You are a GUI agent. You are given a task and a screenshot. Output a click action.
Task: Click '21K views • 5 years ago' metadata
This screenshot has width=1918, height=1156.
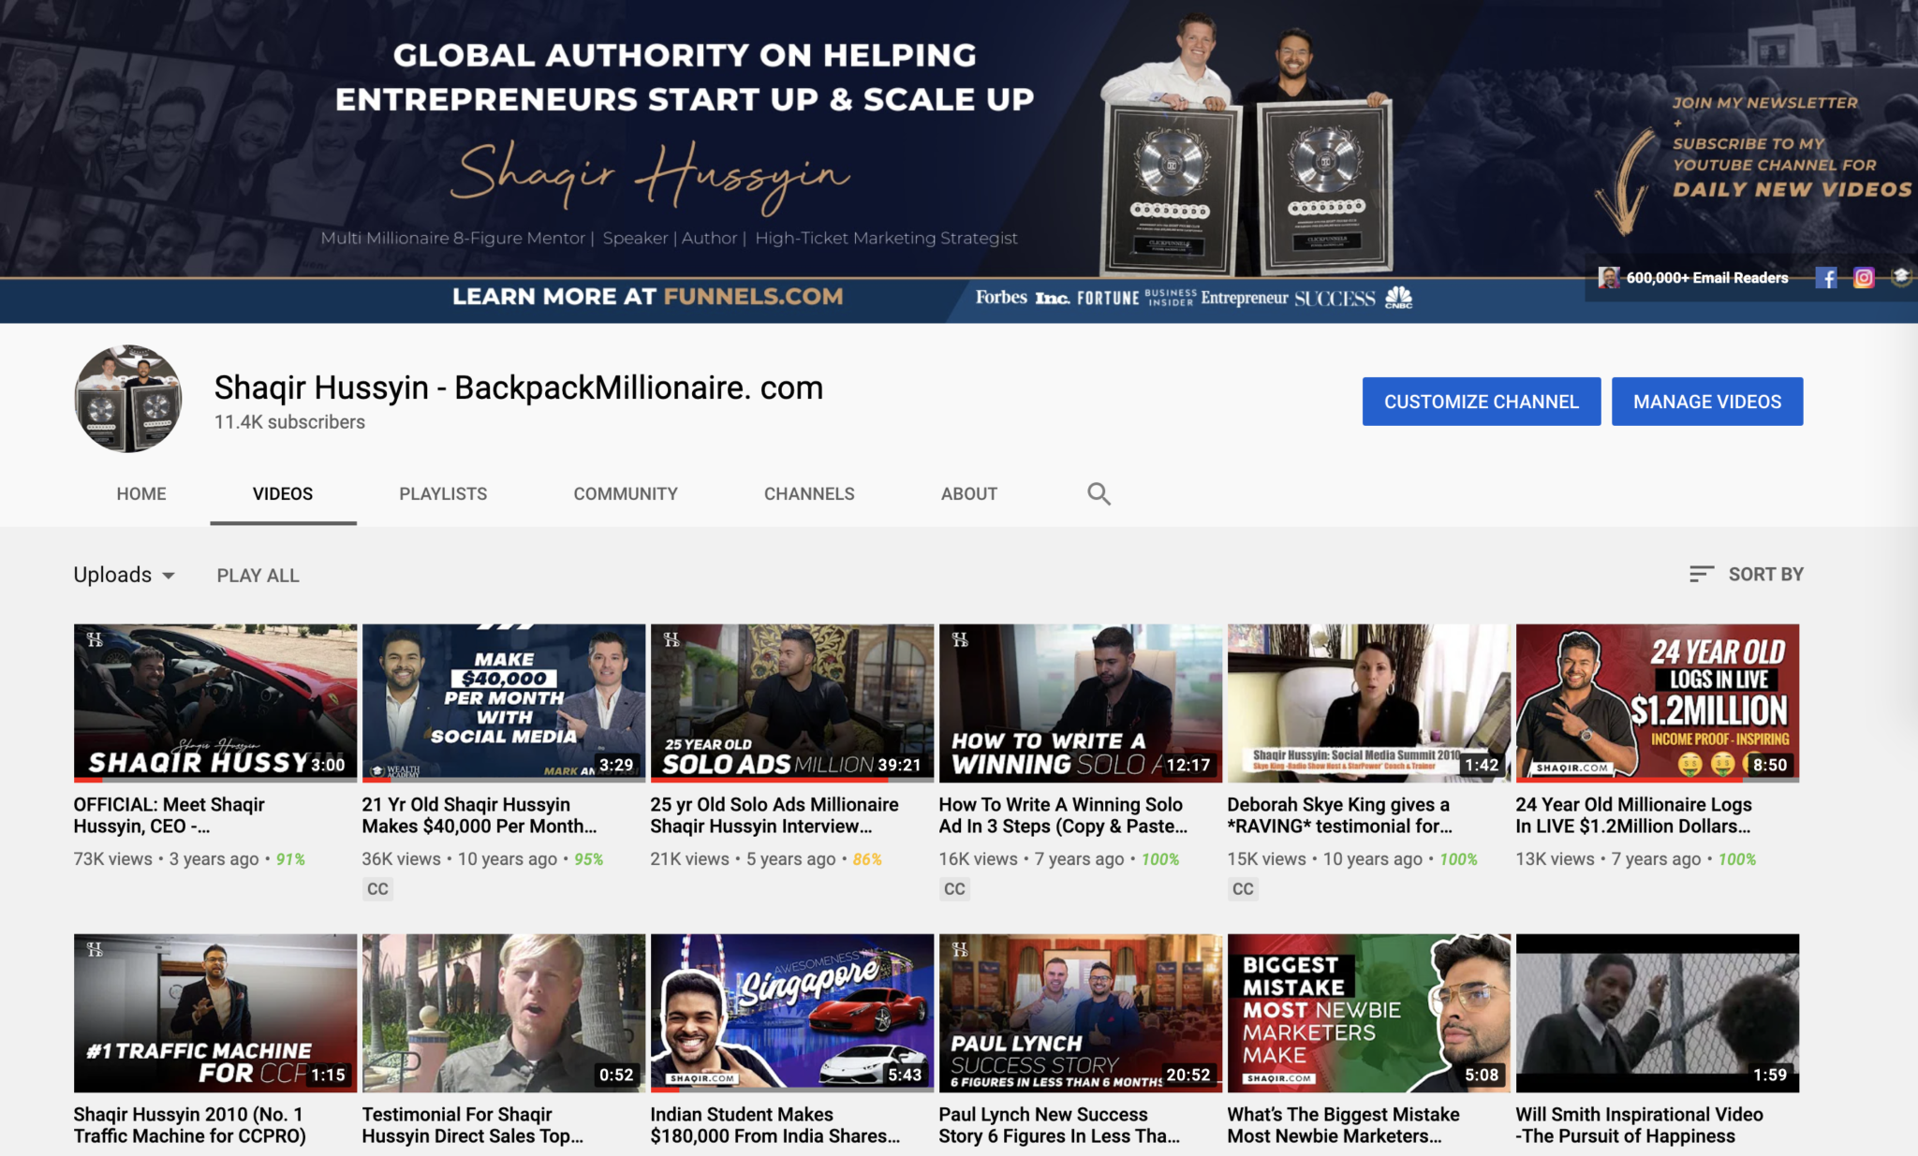(x=744, y=859)
